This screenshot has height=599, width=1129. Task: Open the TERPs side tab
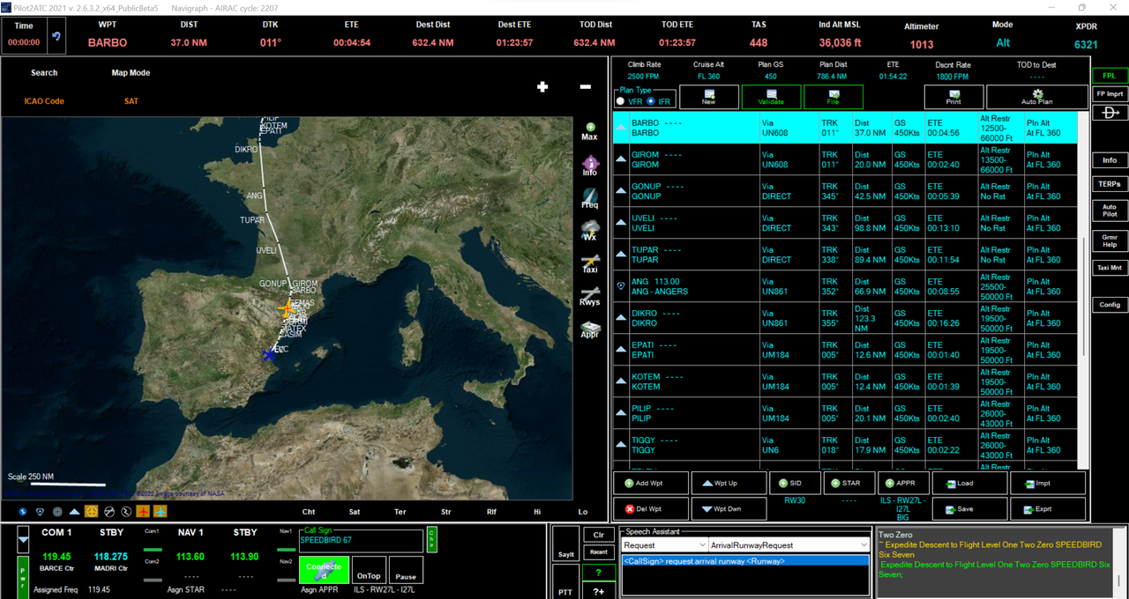coord(1110,184)
